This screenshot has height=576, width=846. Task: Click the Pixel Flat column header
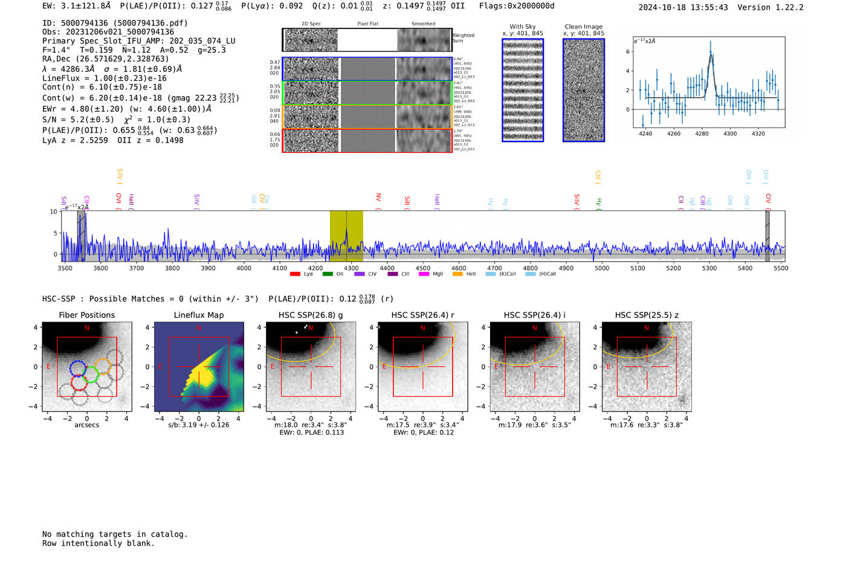pos(367,24)
